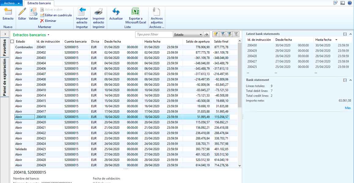
Task: Open the Archivo menu
Action: (12, 3)
